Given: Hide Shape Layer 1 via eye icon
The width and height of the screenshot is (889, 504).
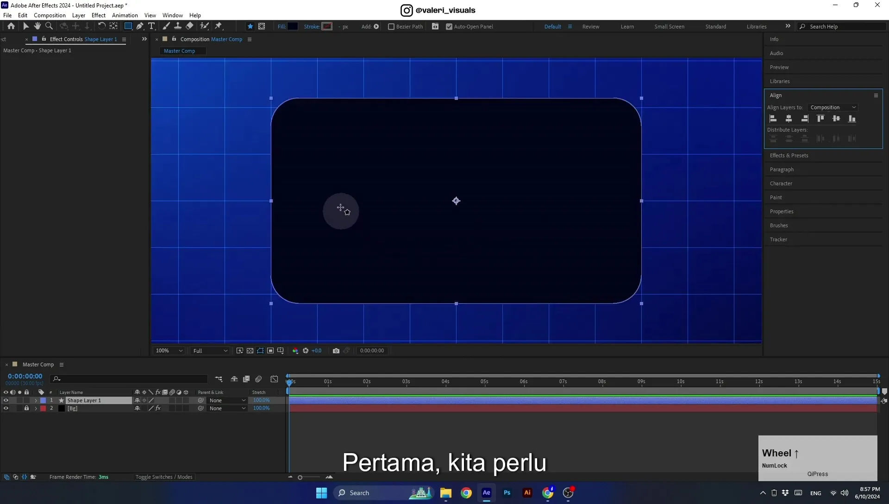Looking at the screenshot, I should [x=6, y=400].
